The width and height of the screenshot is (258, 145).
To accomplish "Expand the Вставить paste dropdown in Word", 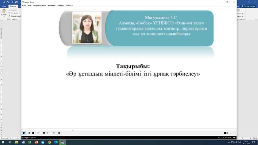I will click(4, 17).
